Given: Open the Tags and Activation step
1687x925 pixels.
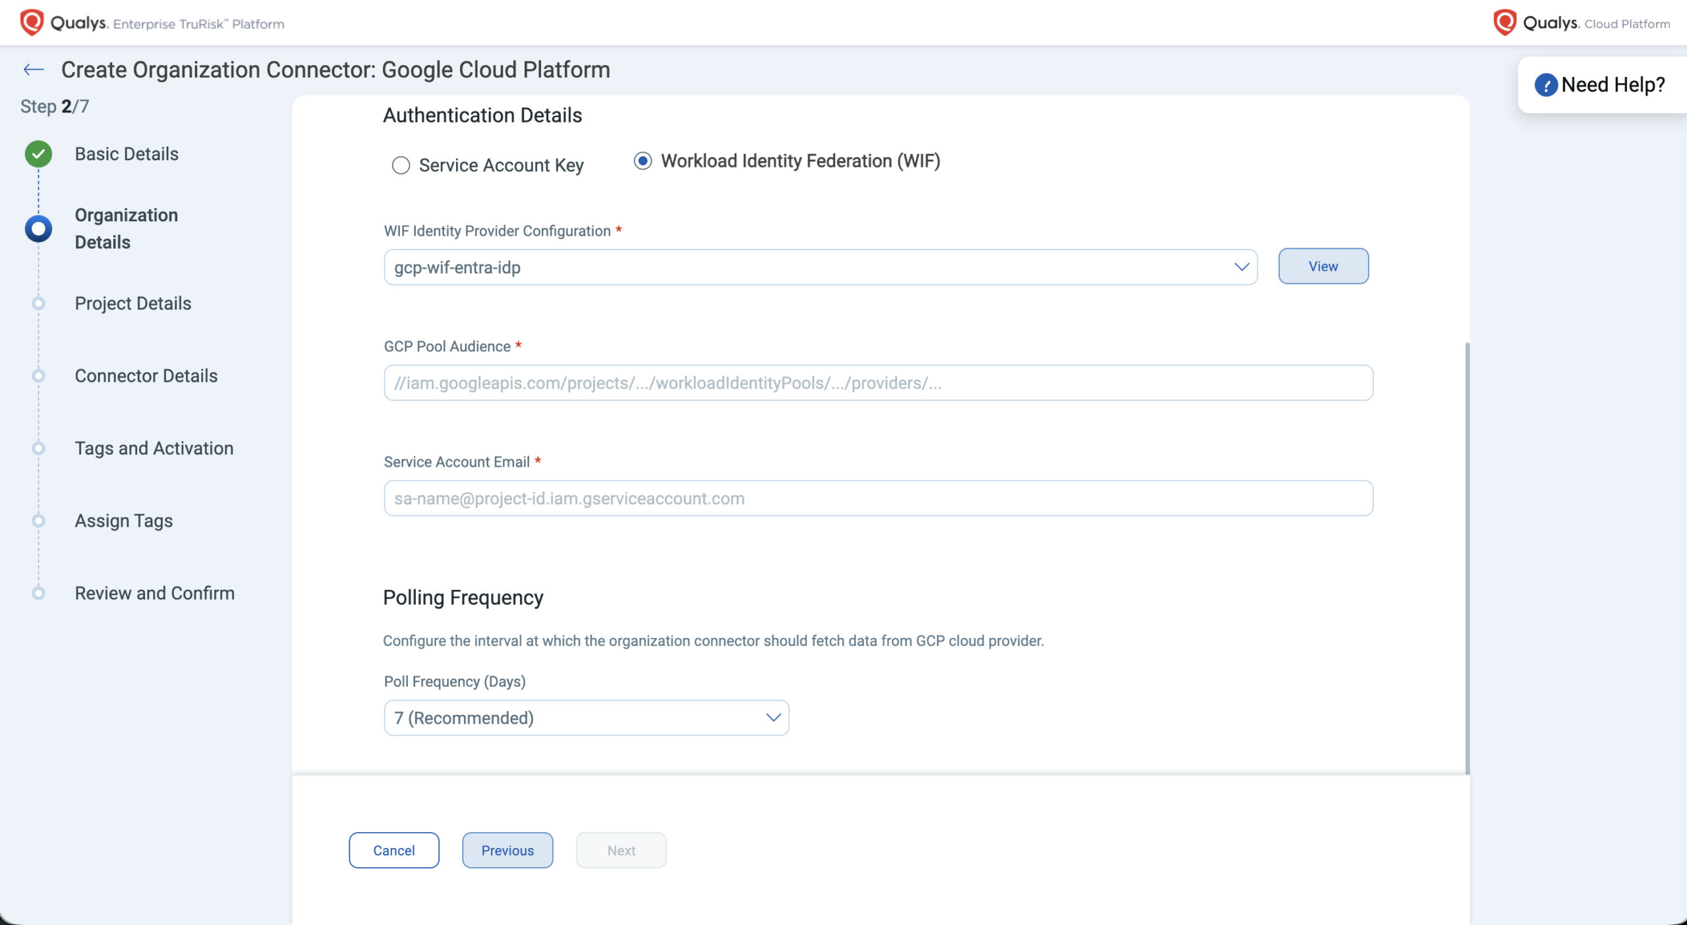Looking at the screenshot, I should point(154,448).
